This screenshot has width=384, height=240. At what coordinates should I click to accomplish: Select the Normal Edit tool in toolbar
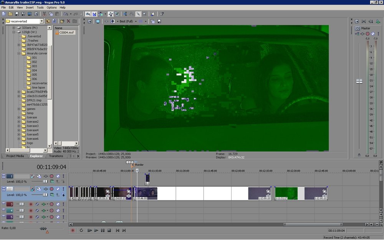138,14
